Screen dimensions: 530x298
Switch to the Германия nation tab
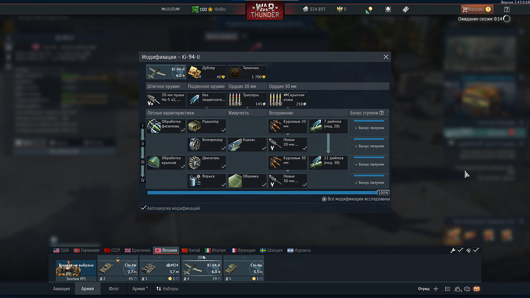coord(86,250)
